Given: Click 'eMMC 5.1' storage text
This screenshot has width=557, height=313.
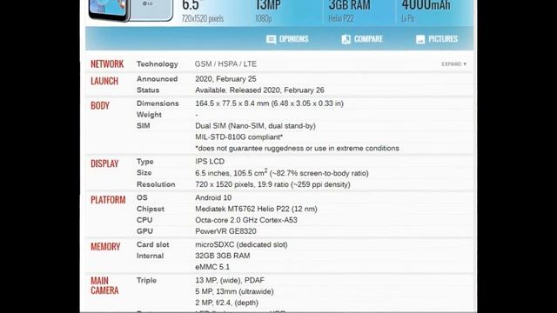Looking at the screenshot, I should pyautogui.click(x=212, y=267).
